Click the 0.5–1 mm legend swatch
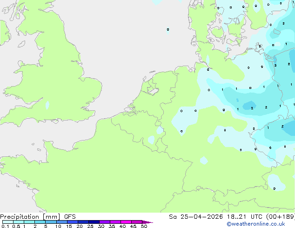Screen dimensions: 295x228 click(x=19, y=222)
